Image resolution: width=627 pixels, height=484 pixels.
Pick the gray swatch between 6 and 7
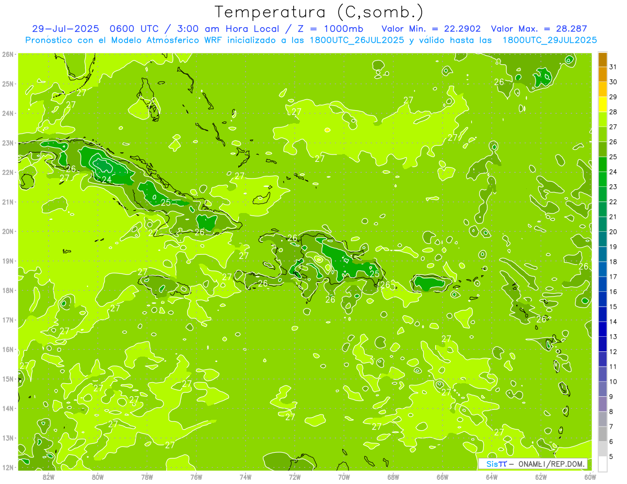[x=602, y=434]
